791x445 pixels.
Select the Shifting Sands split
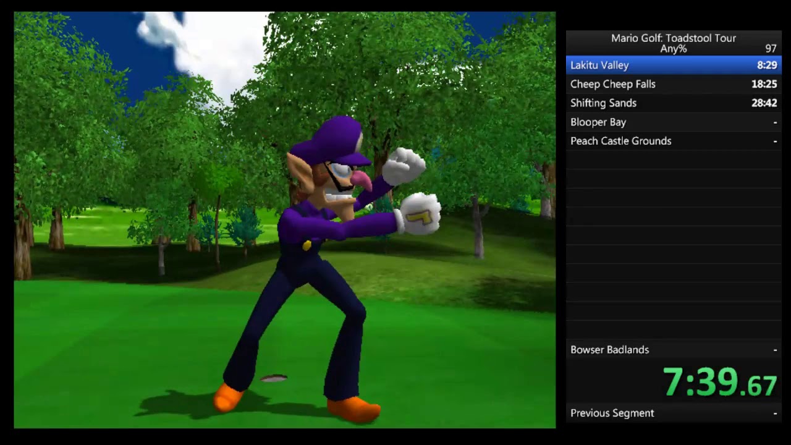674,103
